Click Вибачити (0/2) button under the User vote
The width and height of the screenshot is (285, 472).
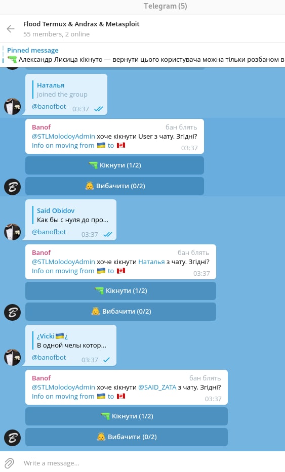coord(114,186)
